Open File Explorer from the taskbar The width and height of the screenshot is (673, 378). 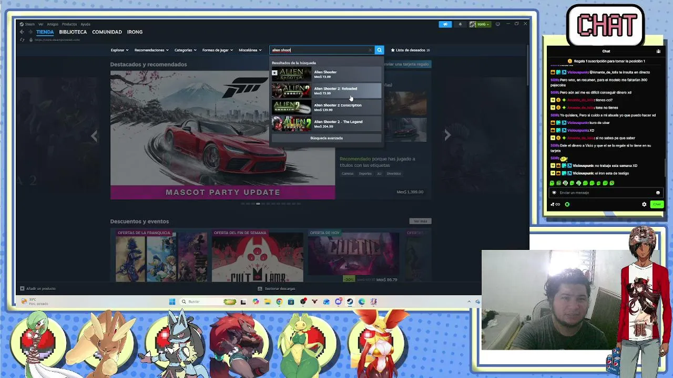[267, 301]
